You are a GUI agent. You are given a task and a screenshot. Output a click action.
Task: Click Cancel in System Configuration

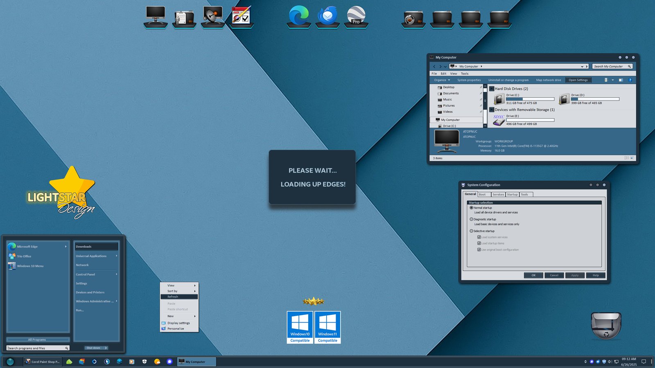click(x=554, y=275)
